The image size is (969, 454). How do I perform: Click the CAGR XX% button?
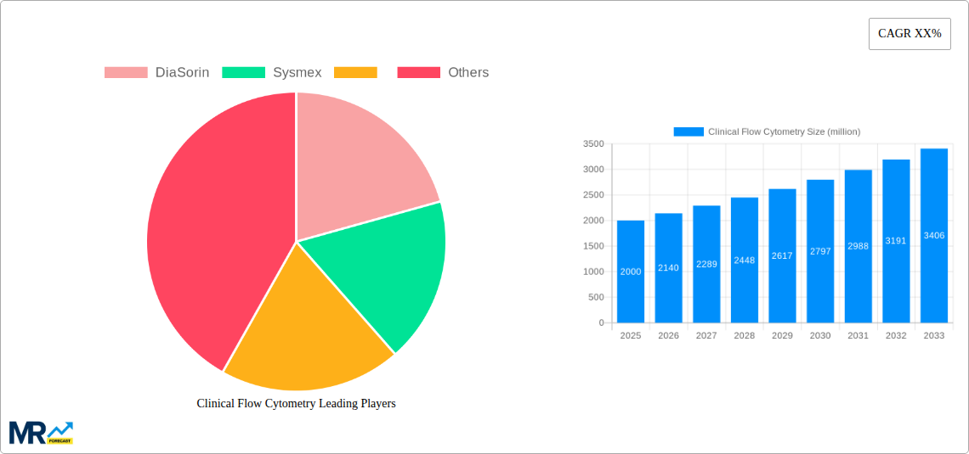[909, 34]
